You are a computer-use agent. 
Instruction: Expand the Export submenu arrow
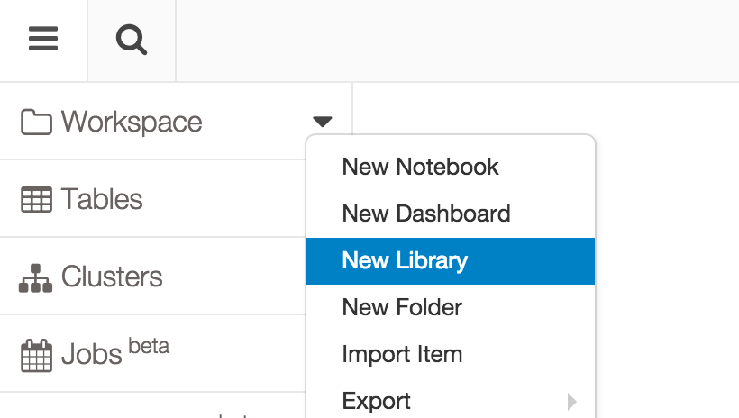click(x=572, y=402)
